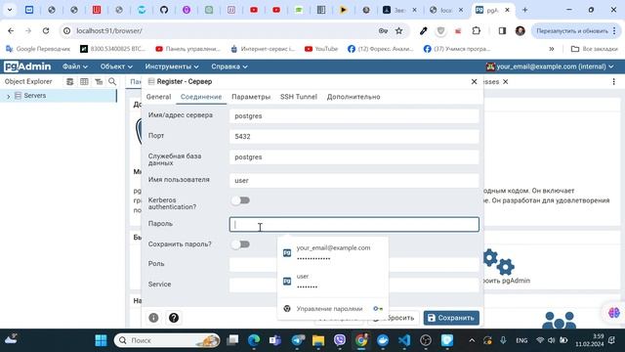
Task: Close the Processes panel tab
Action: coord(506,82)
